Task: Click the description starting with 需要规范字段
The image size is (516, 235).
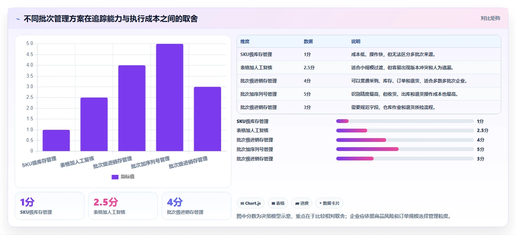Action: (393, 107)
